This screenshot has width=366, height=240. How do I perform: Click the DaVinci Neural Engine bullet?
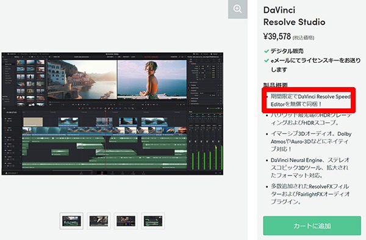point(310,168)
